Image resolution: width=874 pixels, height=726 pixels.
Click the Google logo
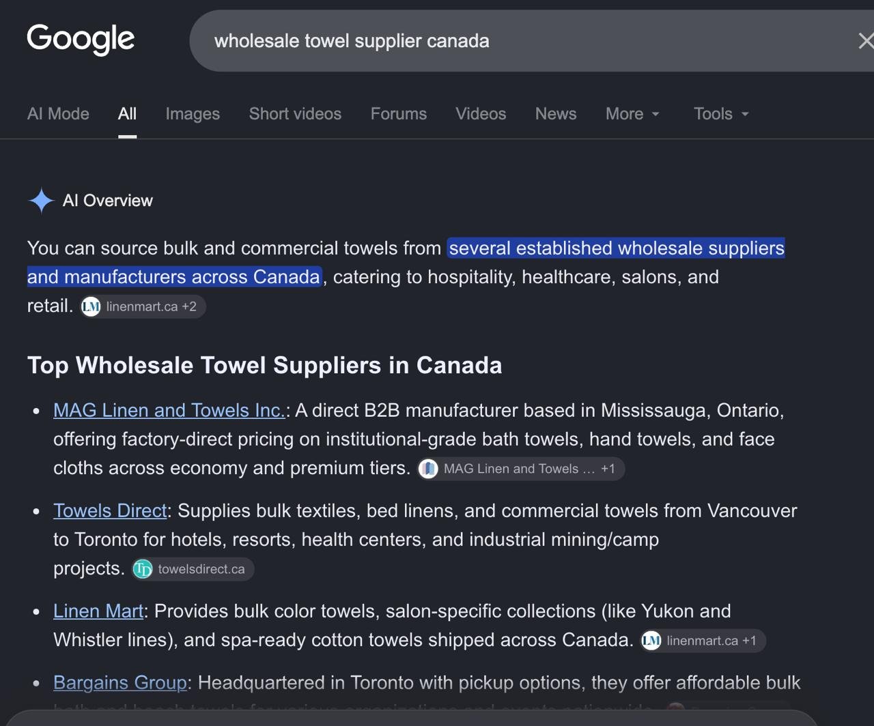coord(81,40)
